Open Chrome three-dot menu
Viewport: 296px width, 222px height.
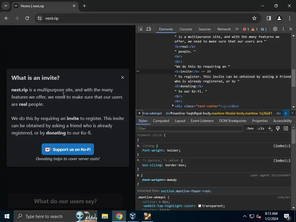pos(290,18)
